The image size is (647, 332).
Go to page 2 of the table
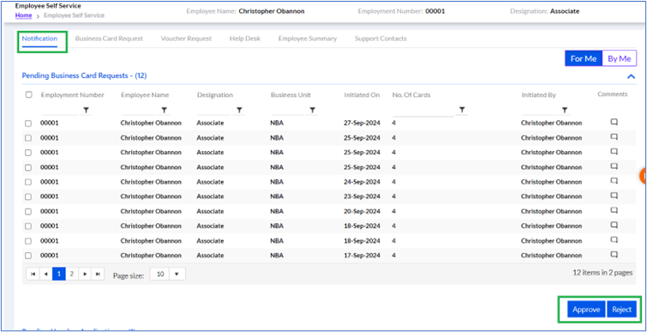72,274
